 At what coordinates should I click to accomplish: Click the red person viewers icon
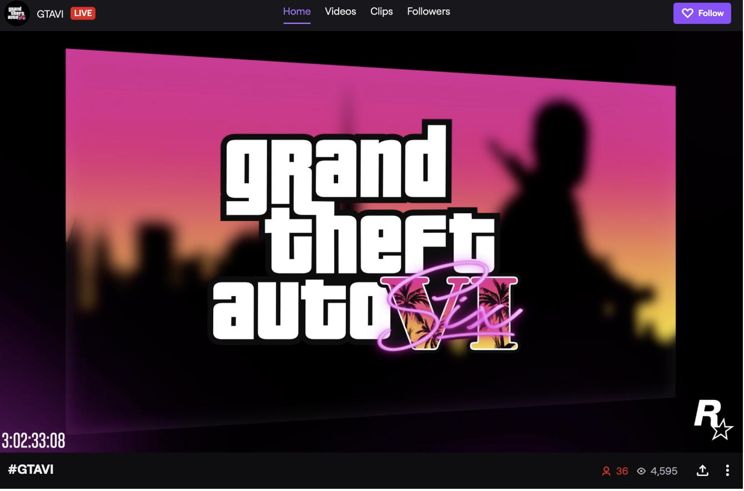606,472
